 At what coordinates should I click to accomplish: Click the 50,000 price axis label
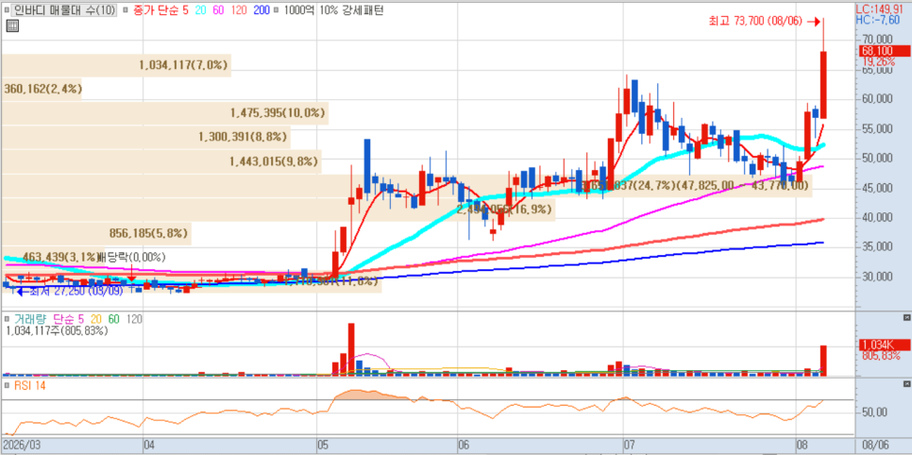point(878,158)
